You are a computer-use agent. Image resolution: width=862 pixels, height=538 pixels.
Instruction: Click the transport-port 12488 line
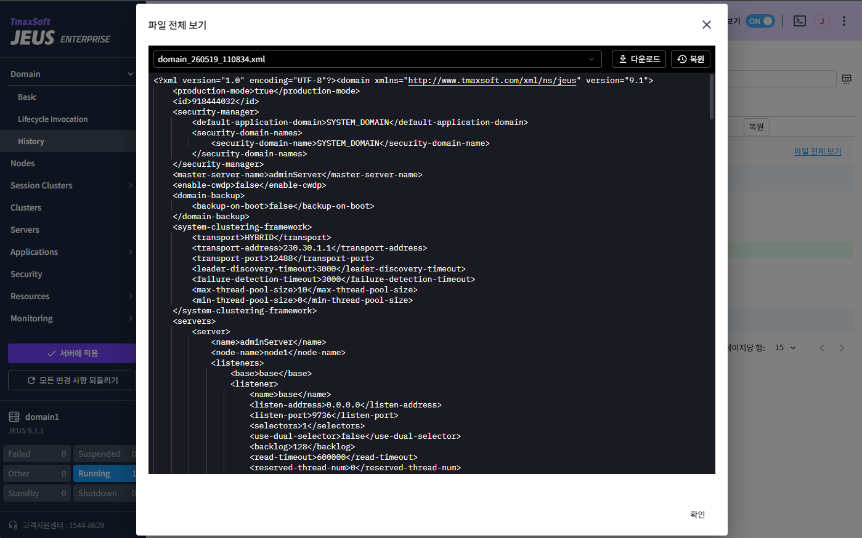coord(283,259)
